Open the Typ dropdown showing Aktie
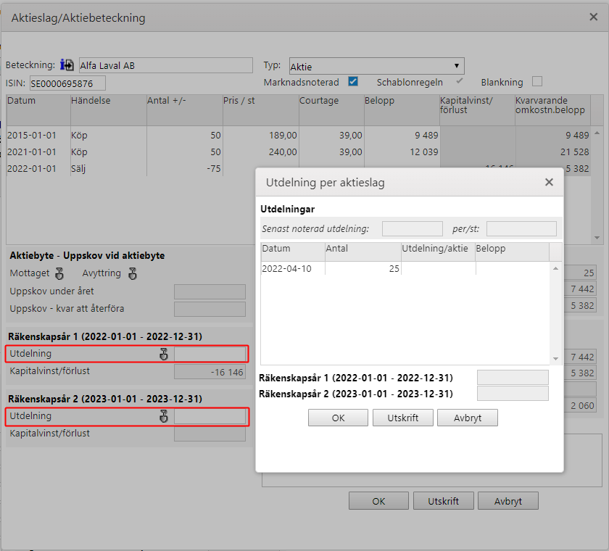The image size is (609, 551). coord(377,66)
